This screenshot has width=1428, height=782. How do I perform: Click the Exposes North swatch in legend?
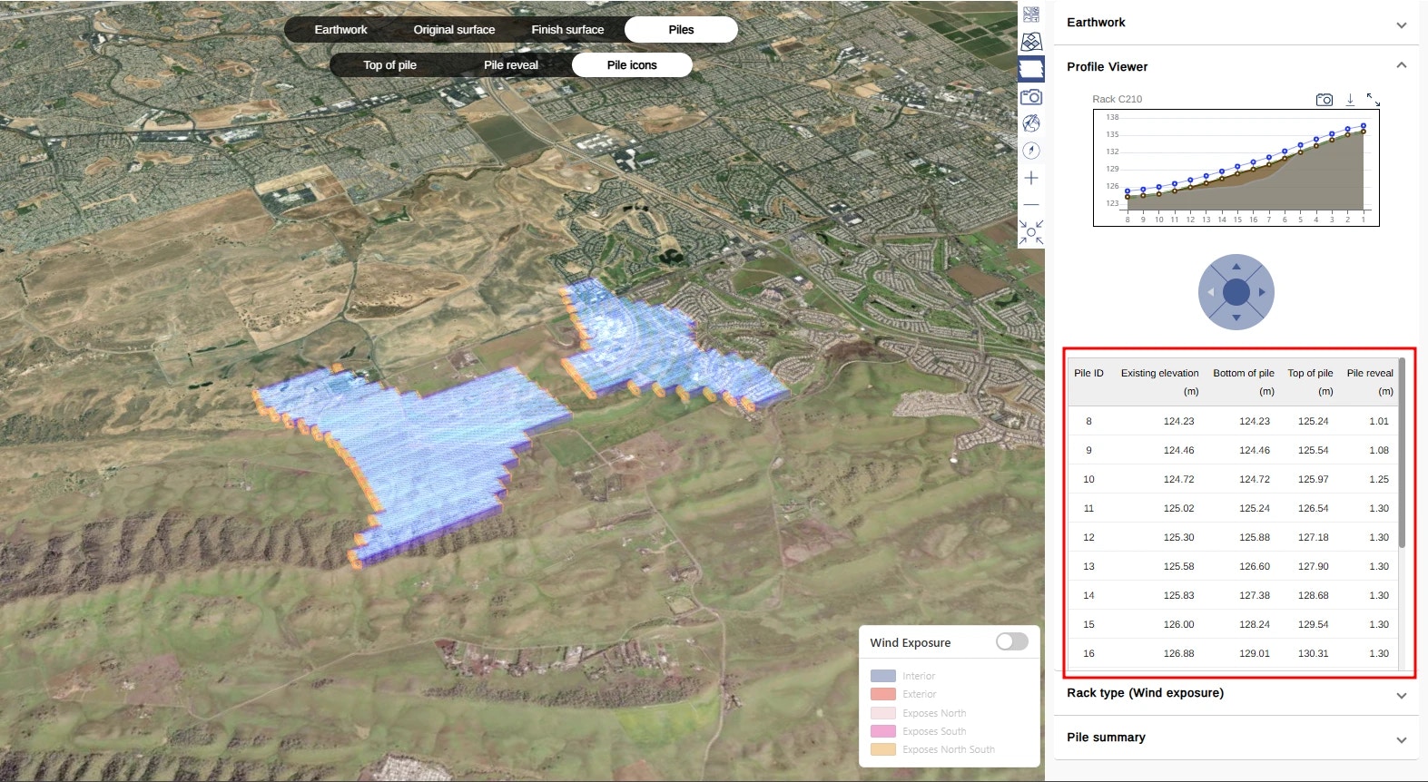(x=883, y=713)
